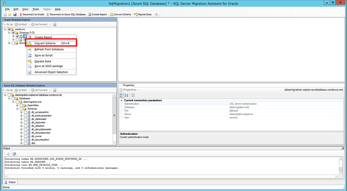Create a new project via toolbar icon
Image resolution: width=347 pixels, height=191 pixels.
tap(5, 14)
